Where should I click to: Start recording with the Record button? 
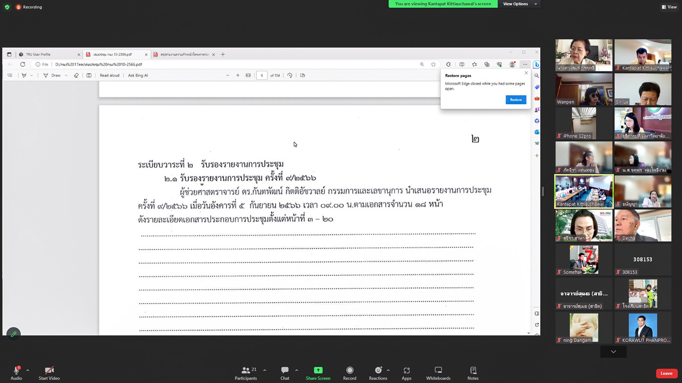point(350,372)
